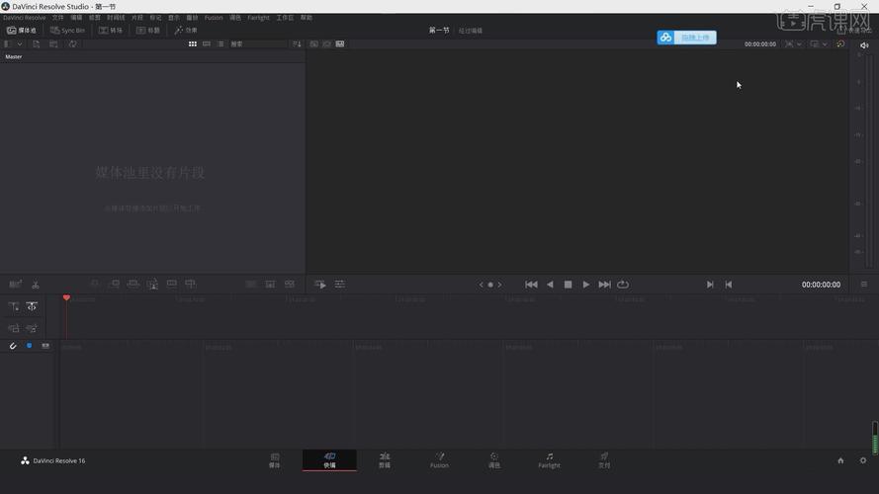This screenshot has height=494, width=879.
Task: Select the Master bin
Action: (x=14, y=56)
